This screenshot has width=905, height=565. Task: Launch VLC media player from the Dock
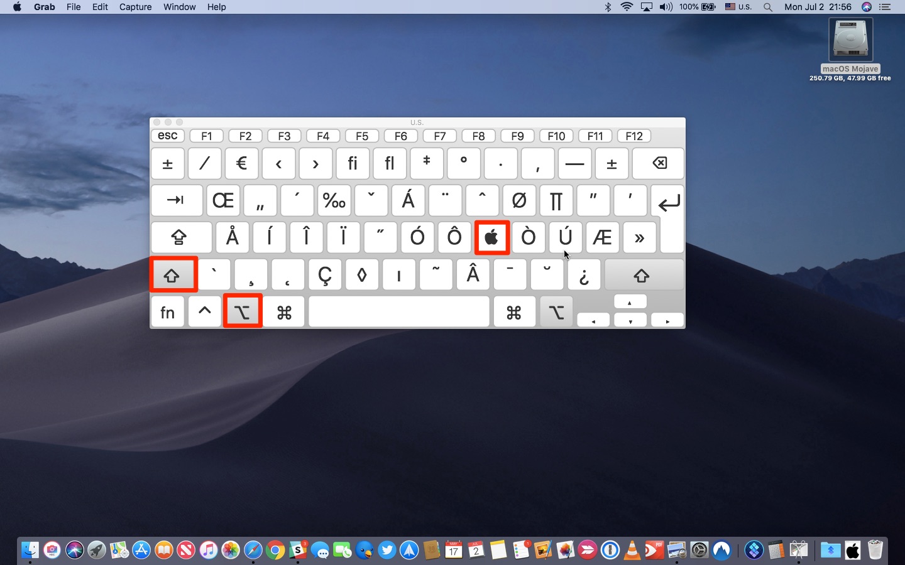coord(630,551)
